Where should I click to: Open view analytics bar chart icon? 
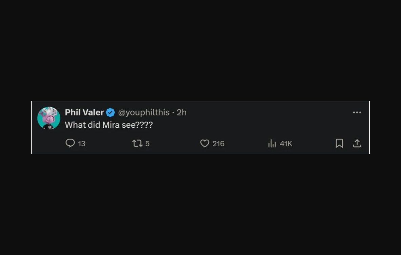tap(272, 144)
